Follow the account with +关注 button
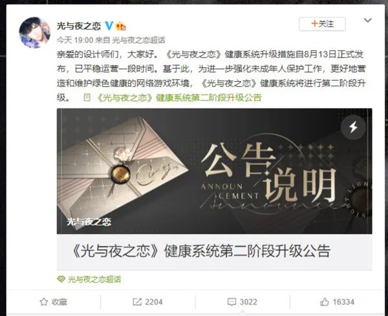This screenshot has height=316, width=388. (322, 24)
